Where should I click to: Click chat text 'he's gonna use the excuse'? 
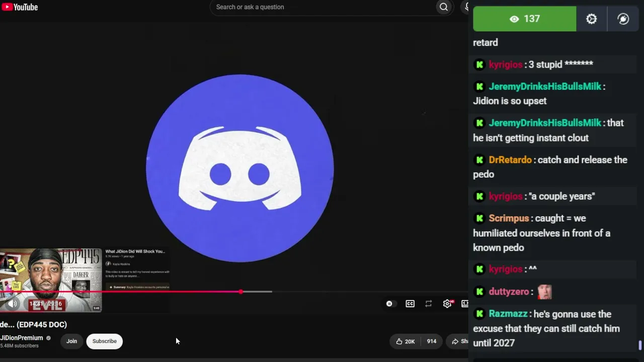547,321
